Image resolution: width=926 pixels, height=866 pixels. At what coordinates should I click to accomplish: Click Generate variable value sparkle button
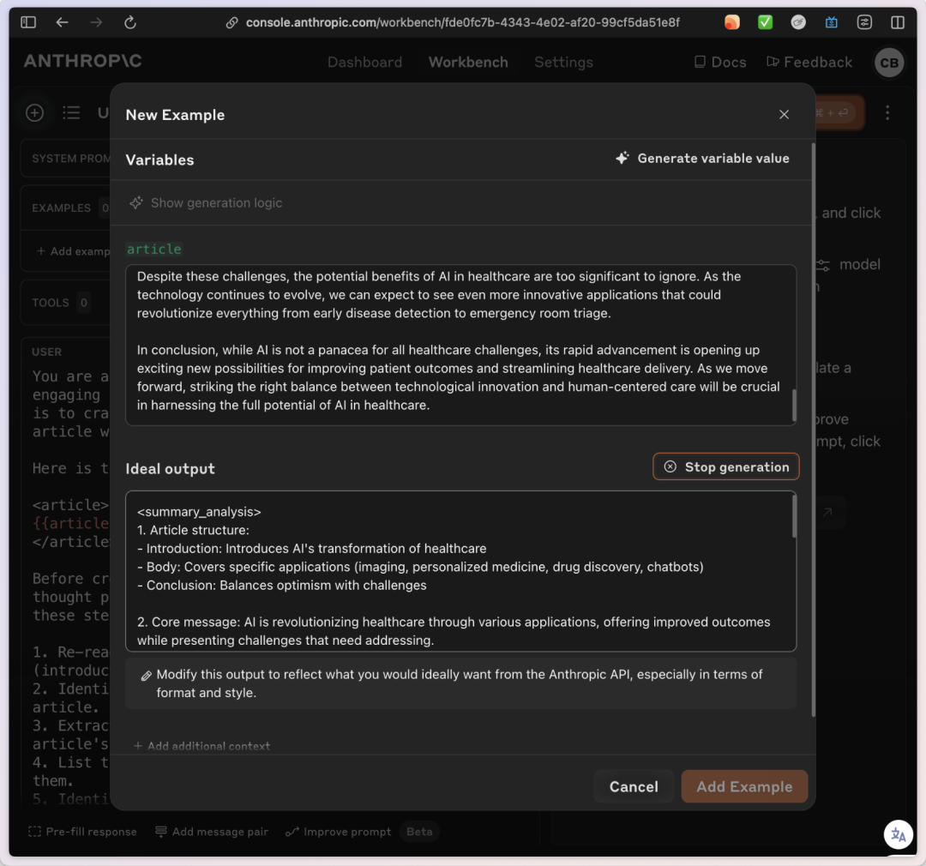(702, 159)
